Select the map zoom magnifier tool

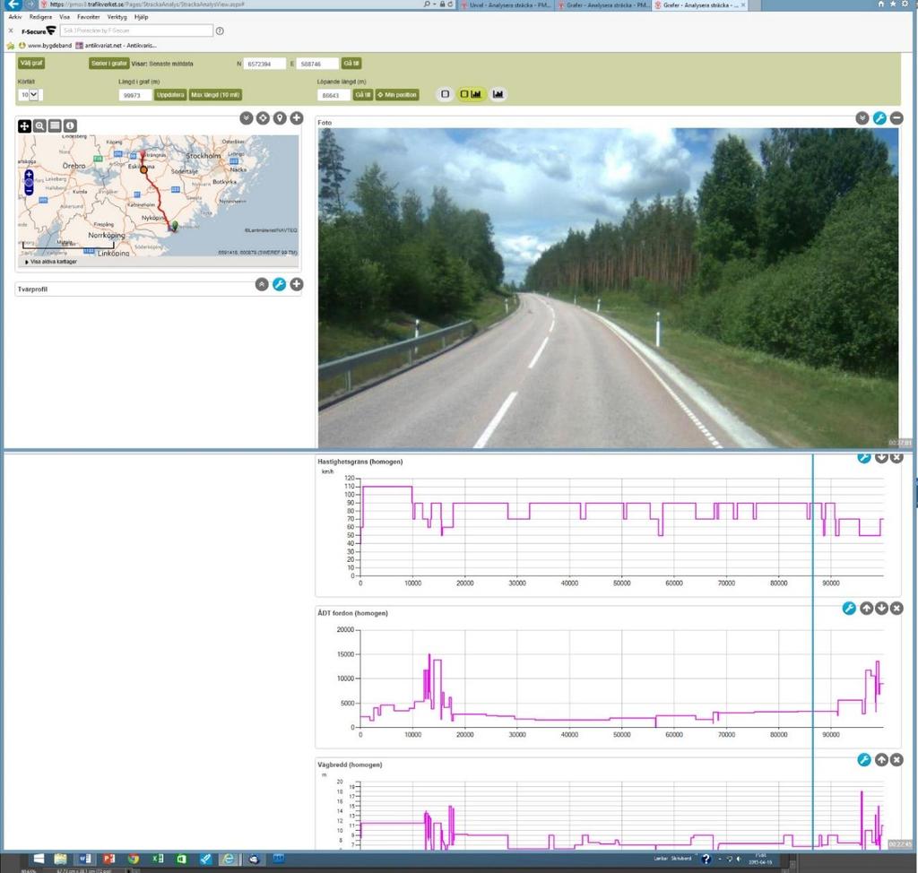(x=39, y=125)
